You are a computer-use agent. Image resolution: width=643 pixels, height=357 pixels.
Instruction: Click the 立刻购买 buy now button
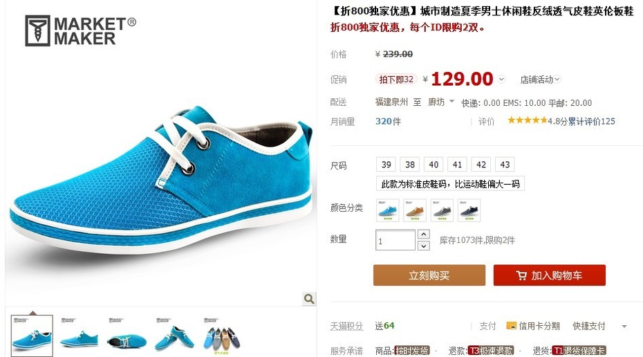coord(429,275)
